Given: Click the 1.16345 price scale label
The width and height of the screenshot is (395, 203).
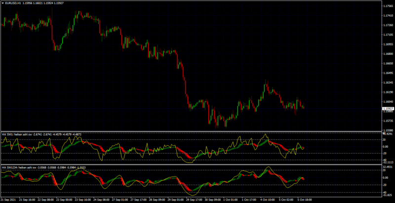Looking at the screenshot, I should pos(388,82).
